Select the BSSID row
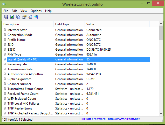Screen dimensions: 165x125 click(12, 50)
